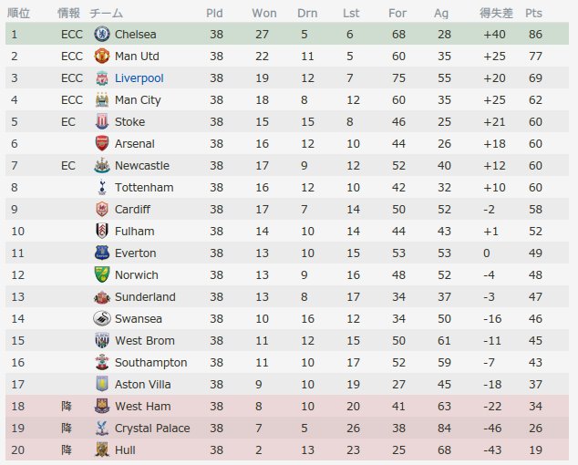Image resolution: width=578 pixels, height=465 pixels.
Task: Select the Tottenham cockerel badge
Action: (102, 187)
